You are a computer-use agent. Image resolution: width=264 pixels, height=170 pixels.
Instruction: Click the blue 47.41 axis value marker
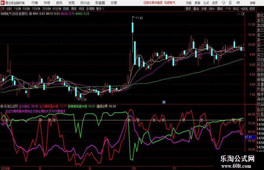pyautogui.click(x=250, y=137)
